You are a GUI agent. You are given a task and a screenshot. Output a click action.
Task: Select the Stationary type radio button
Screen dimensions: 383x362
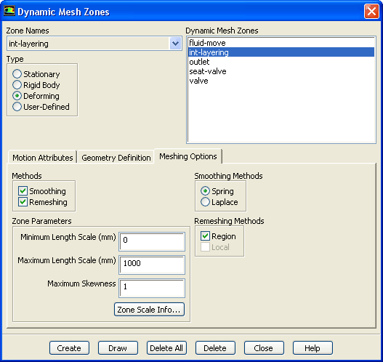[17, 74]
